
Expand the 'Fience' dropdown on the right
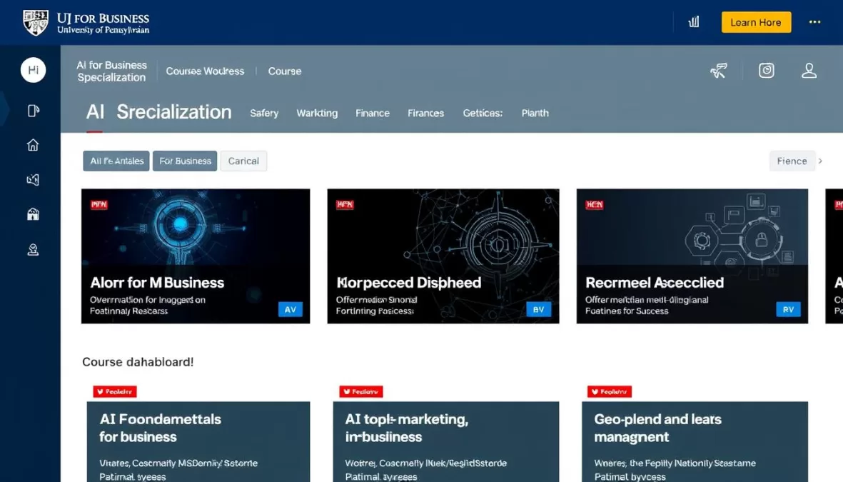[x=792, y=161]
